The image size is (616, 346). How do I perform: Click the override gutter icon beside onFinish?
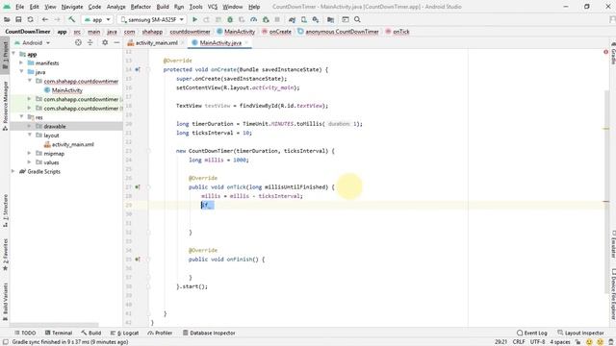tap(138, 259)
